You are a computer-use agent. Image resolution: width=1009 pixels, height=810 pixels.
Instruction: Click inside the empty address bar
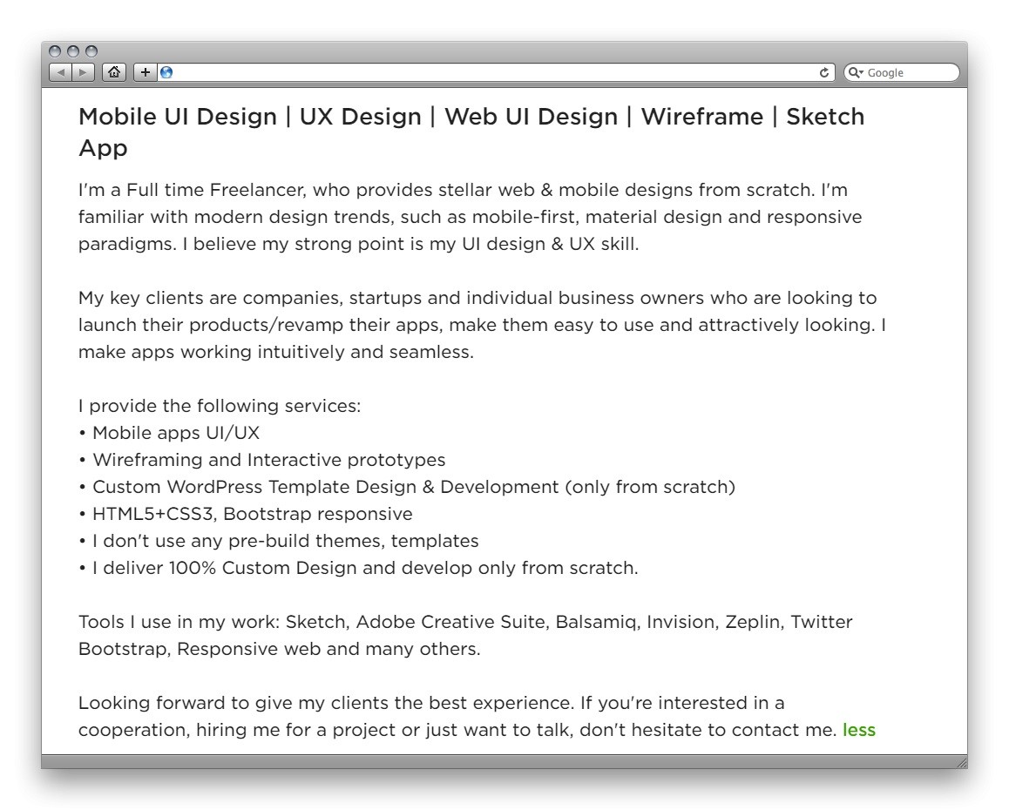pos(488,73)
